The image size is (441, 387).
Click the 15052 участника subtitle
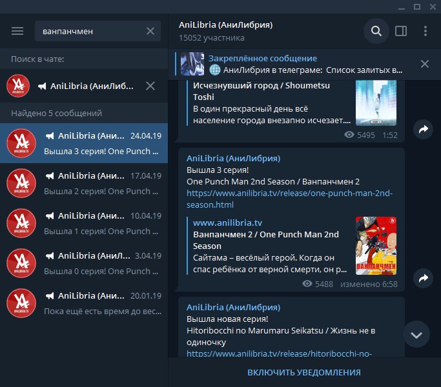212,38
